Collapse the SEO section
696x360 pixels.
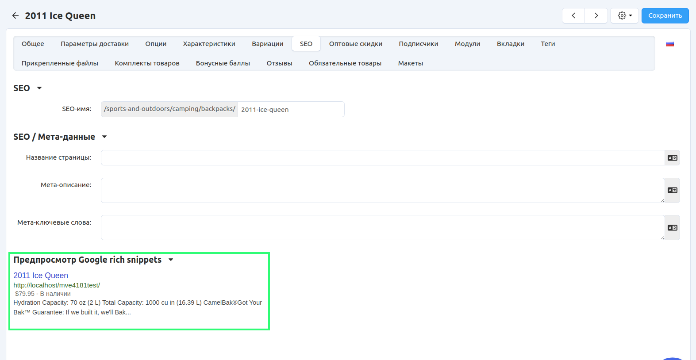[39, 88]
